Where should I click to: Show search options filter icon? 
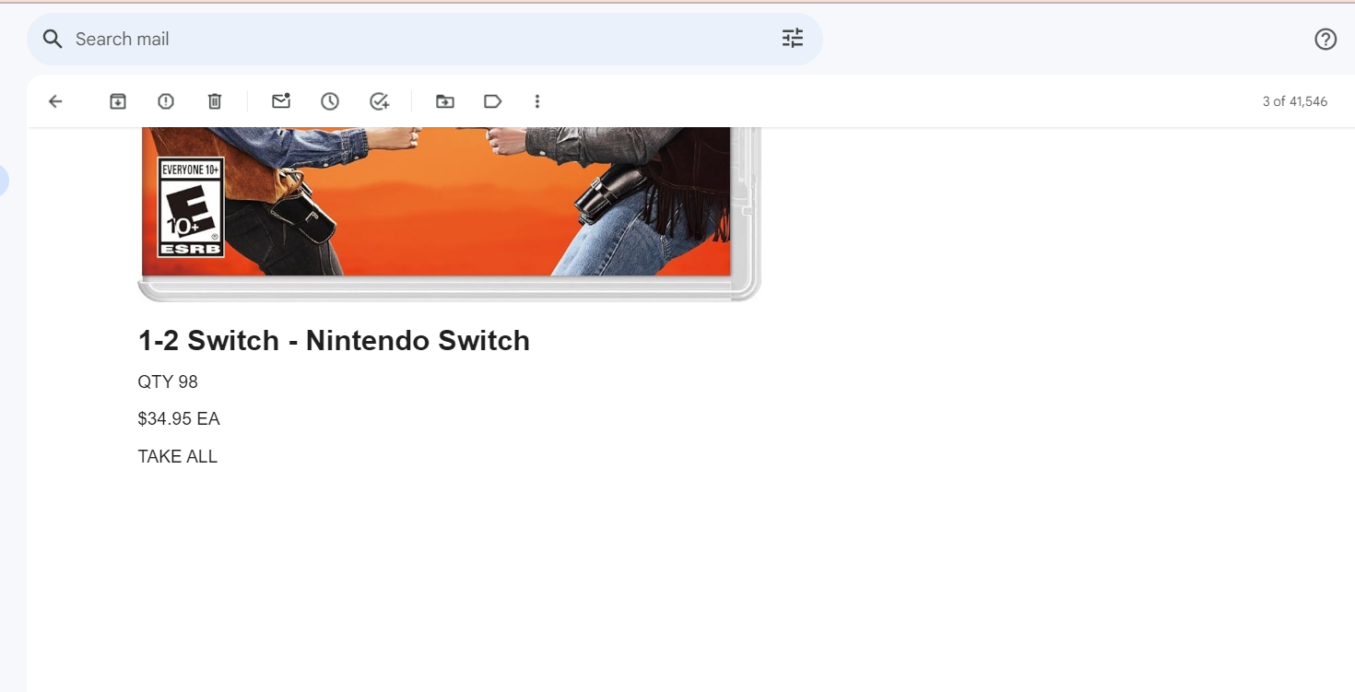click(793, 39)
